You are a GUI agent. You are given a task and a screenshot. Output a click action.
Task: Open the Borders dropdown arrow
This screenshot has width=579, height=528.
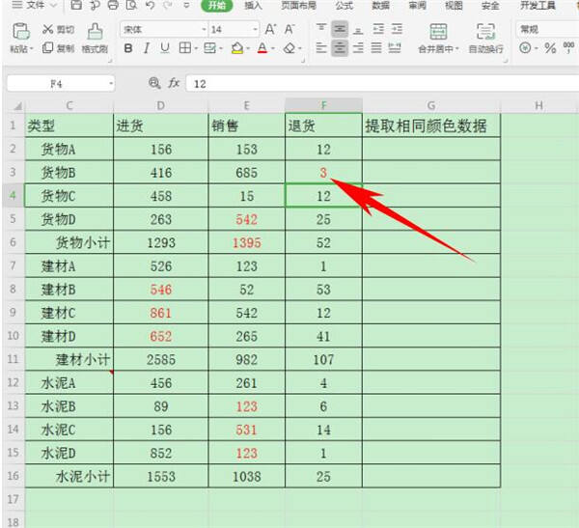(196, 48)
